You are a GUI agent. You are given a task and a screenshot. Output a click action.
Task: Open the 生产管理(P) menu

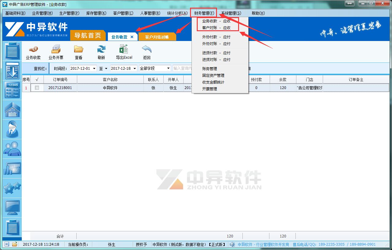(x=69, y=13)
